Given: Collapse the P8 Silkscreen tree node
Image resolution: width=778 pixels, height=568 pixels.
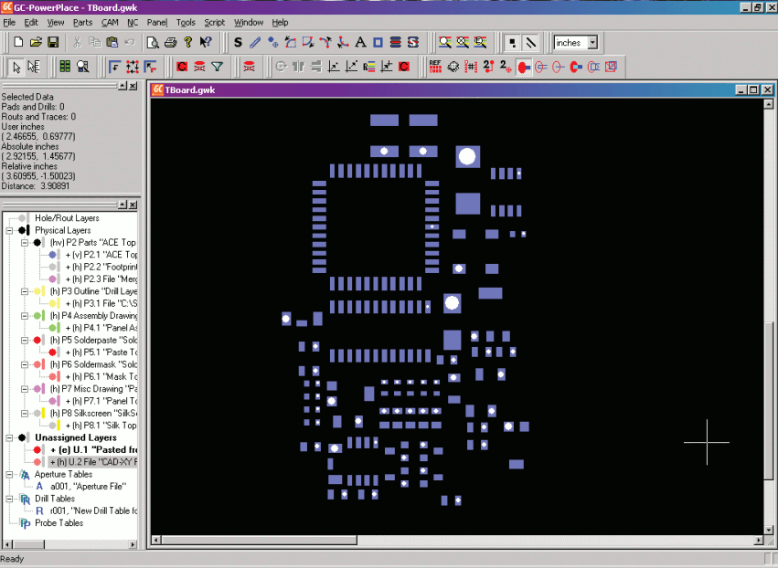Looking at the screenshot, I should 25,414.
